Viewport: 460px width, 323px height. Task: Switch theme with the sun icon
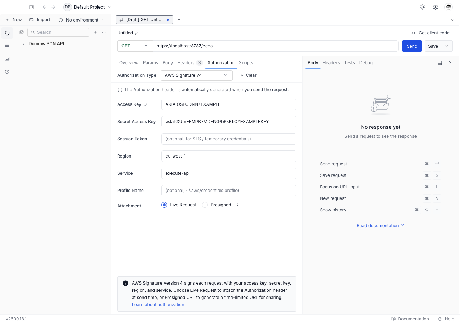pos(423,7)
